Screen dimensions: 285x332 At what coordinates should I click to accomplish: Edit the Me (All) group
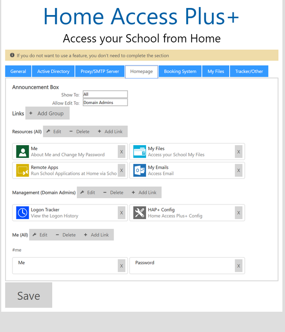pos(40,235)
